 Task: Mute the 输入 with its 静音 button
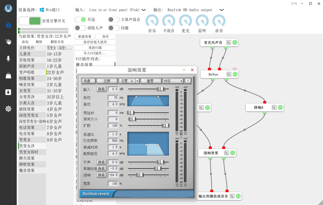[101, 89]
